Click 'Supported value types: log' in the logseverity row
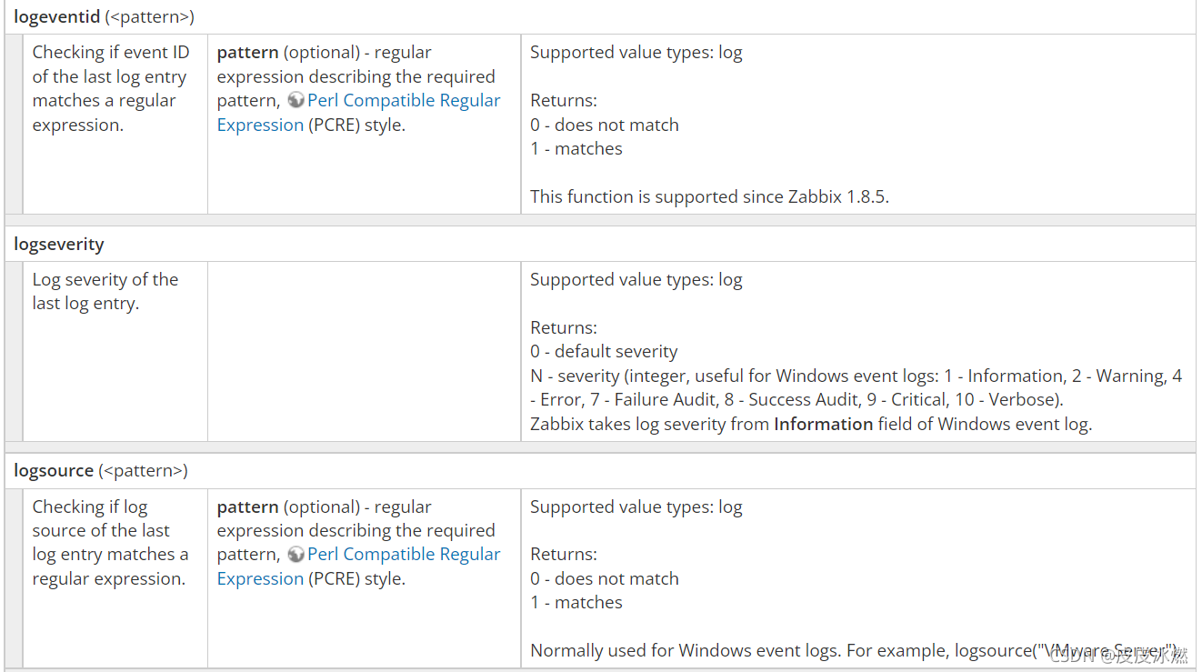The height and width of the screenshot is (672, 1202). click(x=636, y=280)
